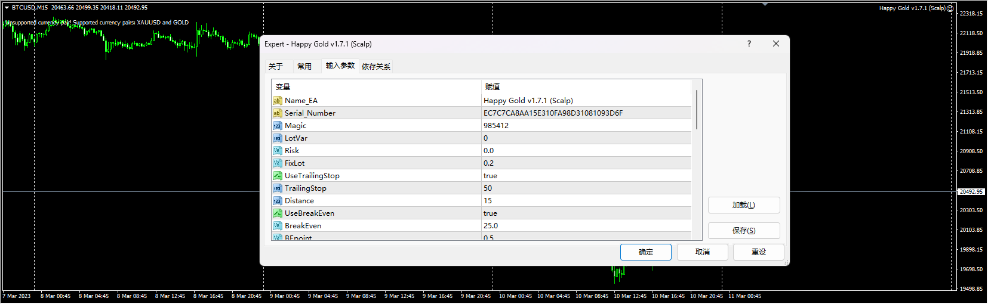Click the UseBreakEven boolean type icon
The height and width of the screenshot is (304, 988).
point(277,213)
